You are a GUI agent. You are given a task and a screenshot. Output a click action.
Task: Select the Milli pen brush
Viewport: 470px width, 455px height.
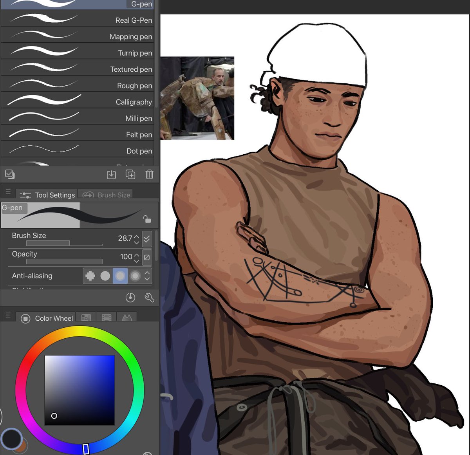pyautogui.click(x=77, y=117)
